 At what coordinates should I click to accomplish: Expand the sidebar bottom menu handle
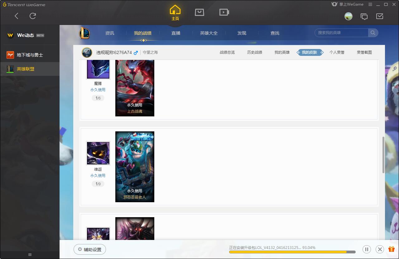pyautogui.click(x=30, y=255)
